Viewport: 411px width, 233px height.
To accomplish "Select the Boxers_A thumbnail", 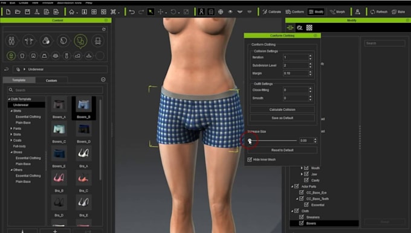I will tap(59, 104).
